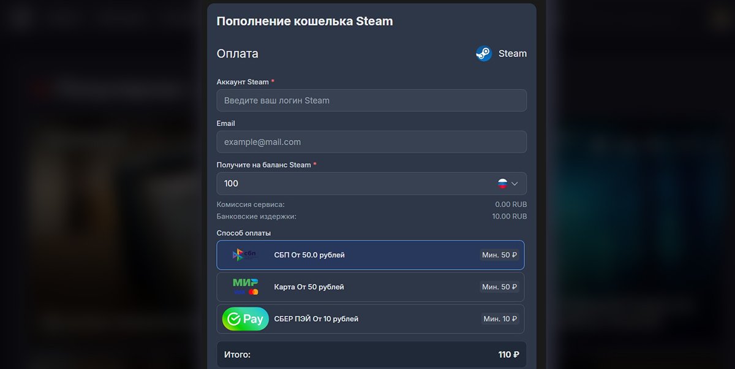This screenshot has width=735, height=369.
Task: Click the Visa logo under MIR
Action: coord(239,292)
